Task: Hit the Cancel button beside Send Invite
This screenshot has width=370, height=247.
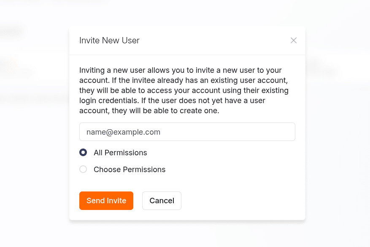Action: click(x=162, y=201)
